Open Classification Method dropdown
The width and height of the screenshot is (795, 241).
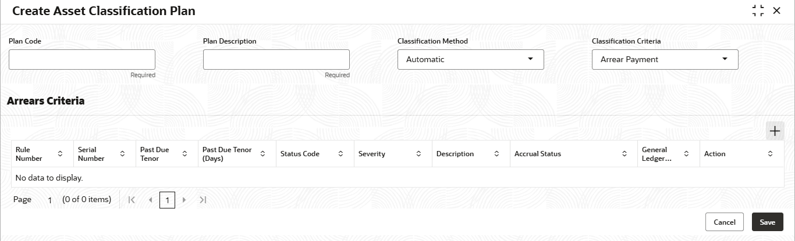click(471, 59)
